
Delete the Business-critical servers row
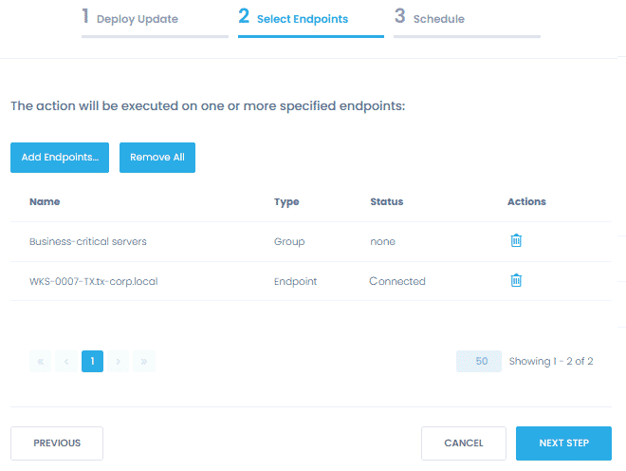[x=516, y=240]
